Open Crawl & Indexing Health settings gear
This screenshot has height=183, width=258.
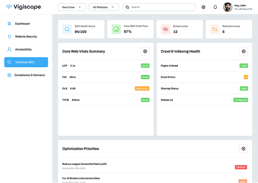point(244,52)
